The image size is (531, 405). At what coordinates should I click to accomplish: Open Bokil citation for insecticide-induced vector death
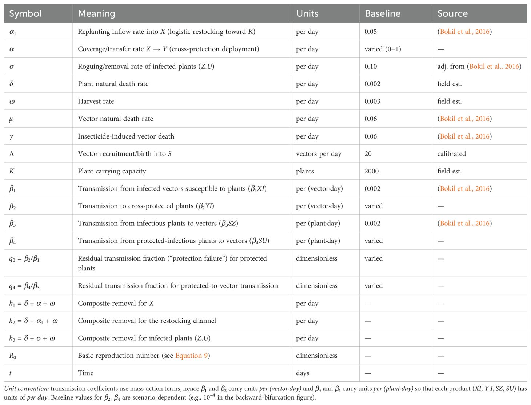(x=464, y=136)
